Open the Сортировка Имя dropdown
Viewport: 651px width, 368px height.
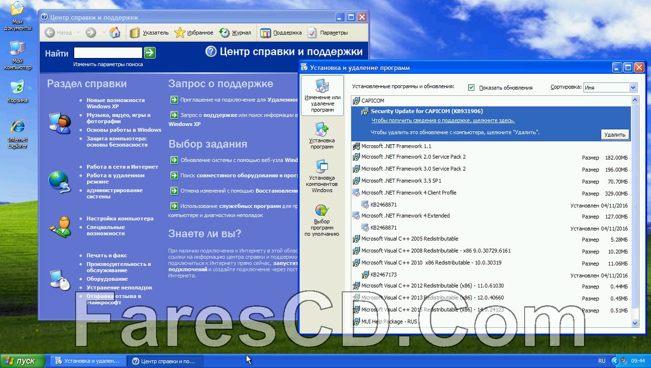click(610, 87)
